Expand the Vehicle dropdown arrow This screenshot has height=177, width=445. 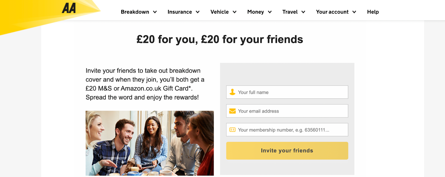(x=234, y=12)
